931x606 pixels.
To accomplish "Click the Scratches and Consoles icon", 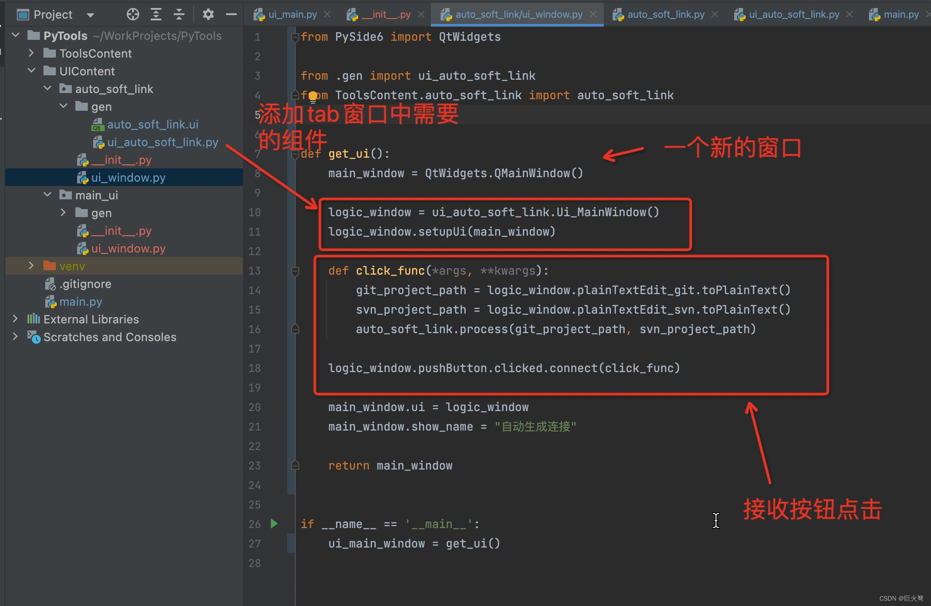I will point(34,337).
